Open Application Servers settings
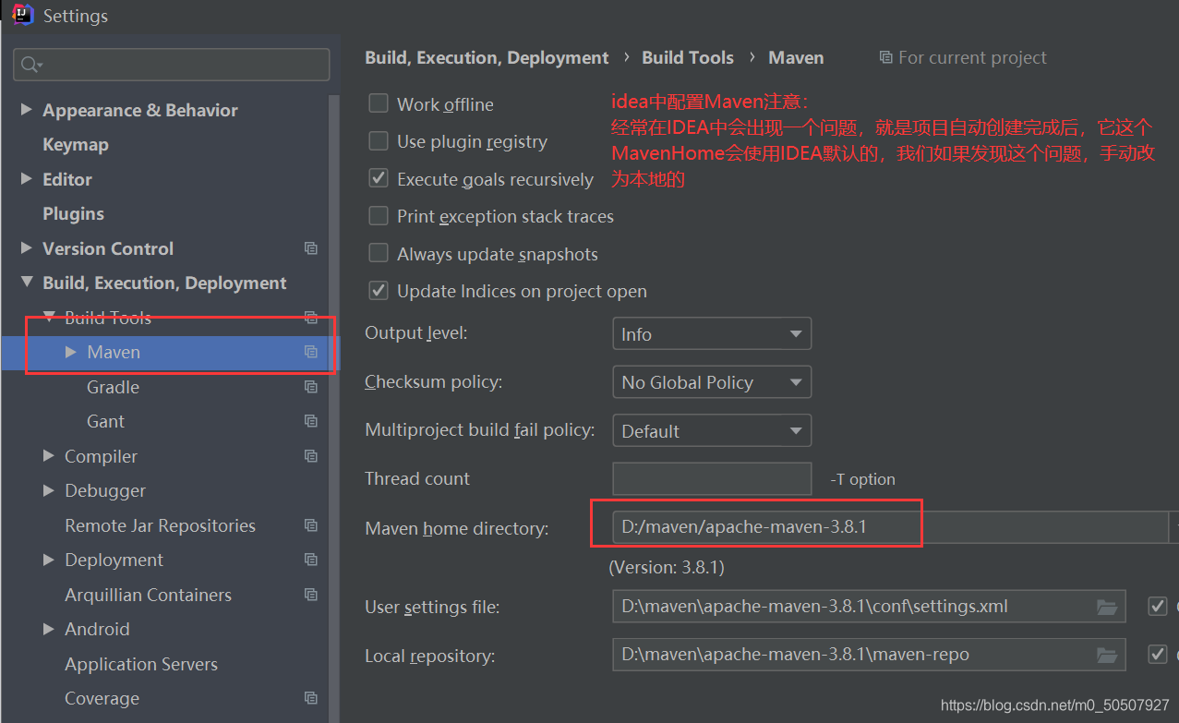Viewport: 1179px width, 723px height. pyautogui.click(x=141, y=664)
